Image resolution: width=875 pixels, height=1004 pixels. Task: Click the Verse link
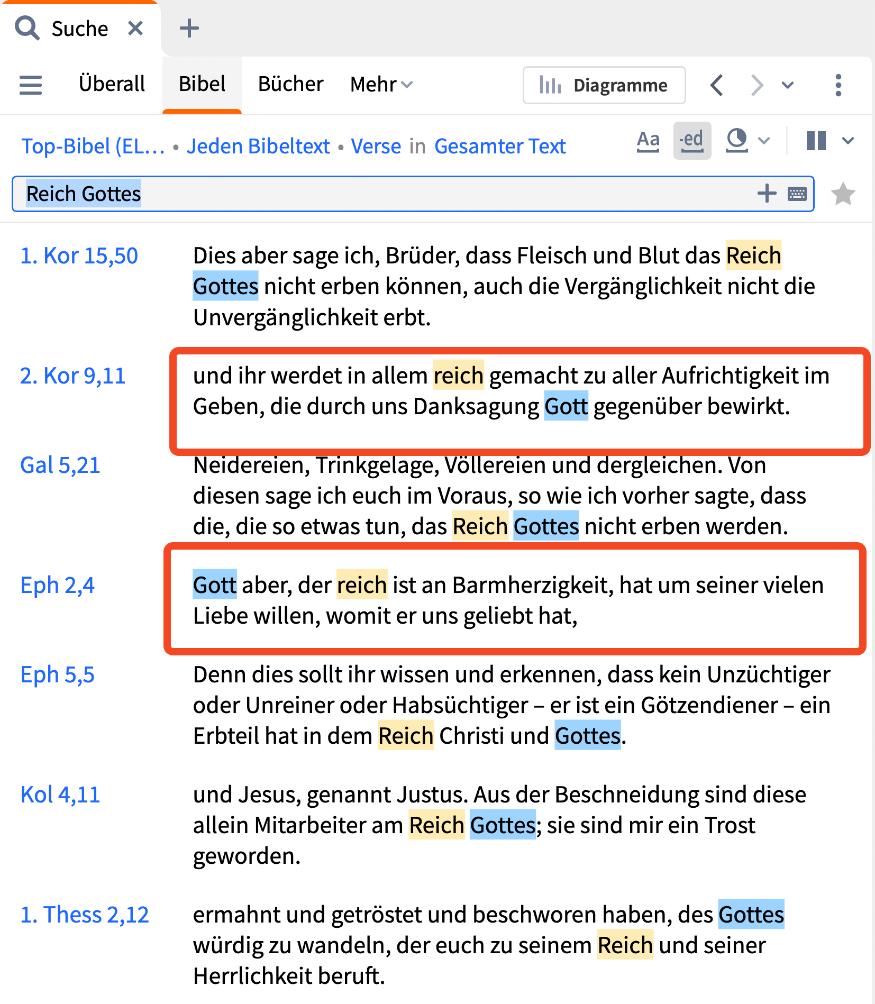pos(376,146)
